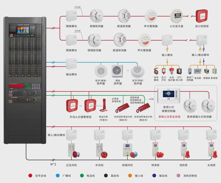This screenshot has height=183, width=221.
Task: Select the 火灾显示盘 fire display panel icon
Action: 176,16
